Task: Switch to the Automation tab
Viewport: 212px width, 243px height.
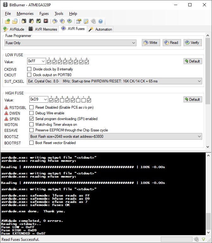Action: coord(100,29)
